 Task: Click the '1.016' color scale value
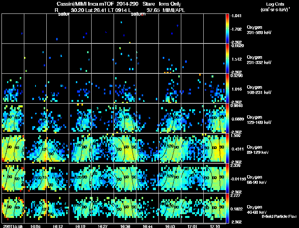[x=237, y=89]
